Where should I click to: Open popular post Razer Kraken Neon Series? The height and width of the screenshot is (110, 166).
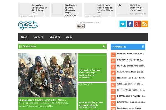pyautogui.click(x=130, y=72)
